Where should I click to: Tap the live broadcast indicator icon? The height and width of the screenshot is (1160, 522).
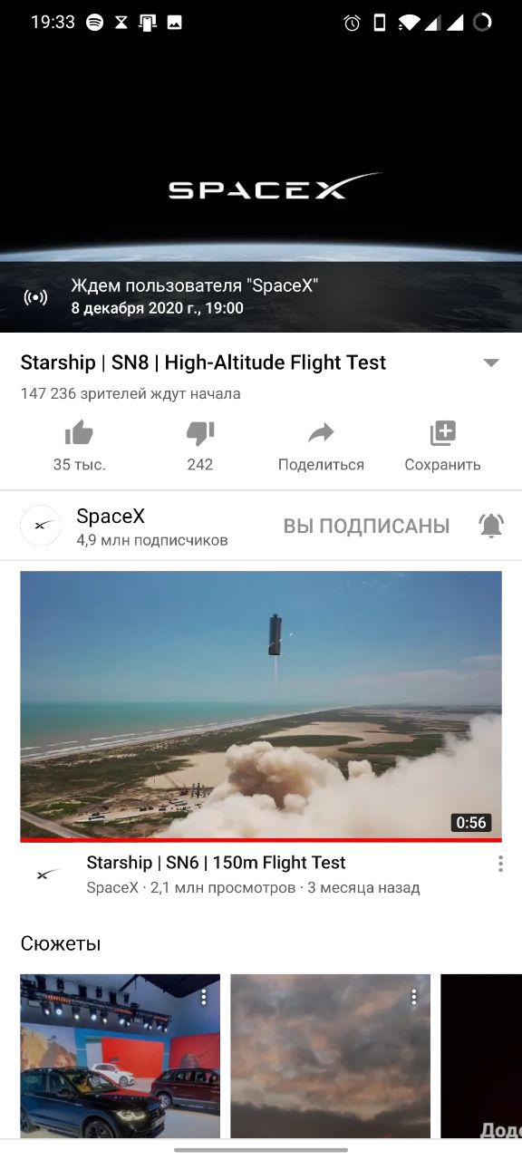35,297
